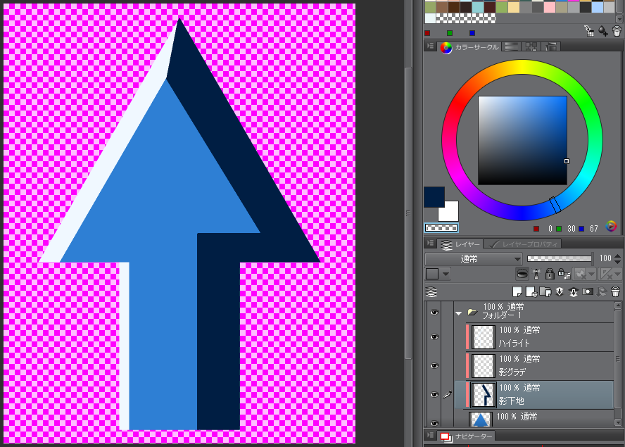Select the 影グラデ layer thumbnail

tap(484, 365)
